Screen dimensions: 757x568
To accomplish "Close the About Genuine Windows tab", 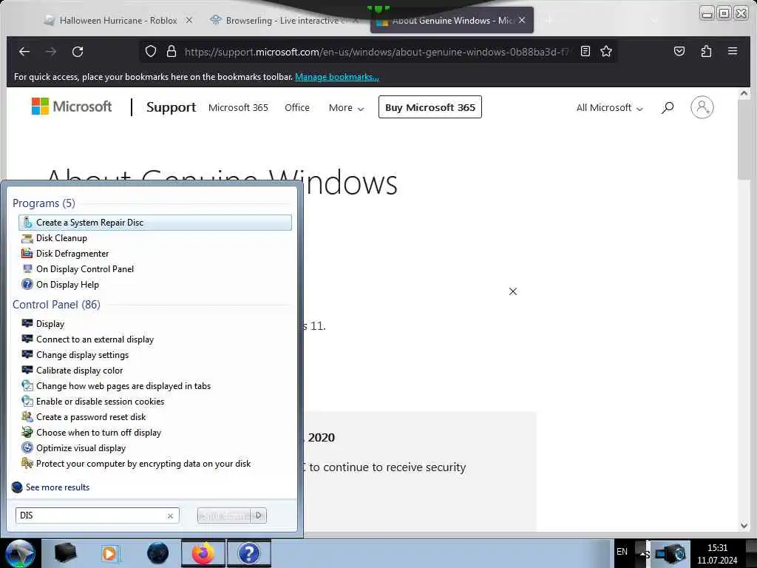I will click(x=522, y=20).
